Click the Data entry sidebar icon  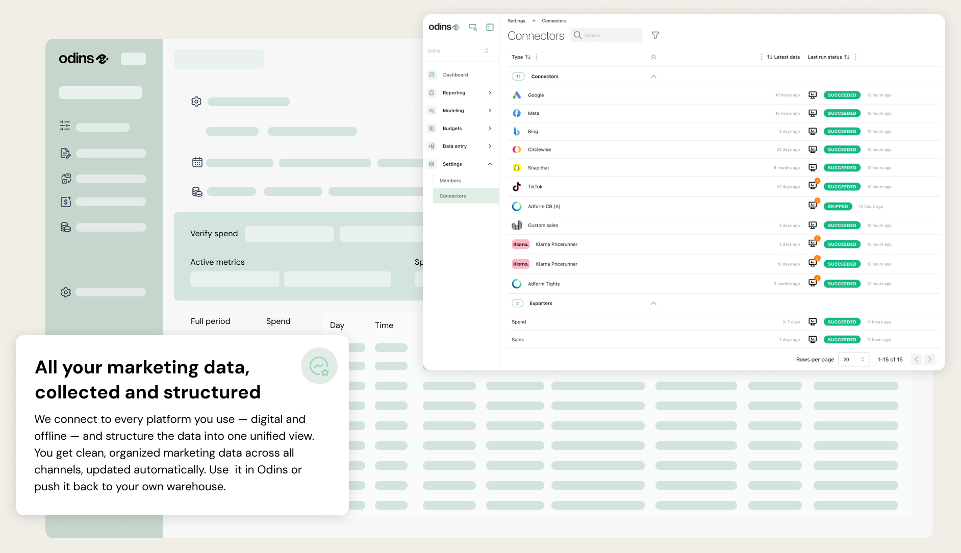point(432,146)
